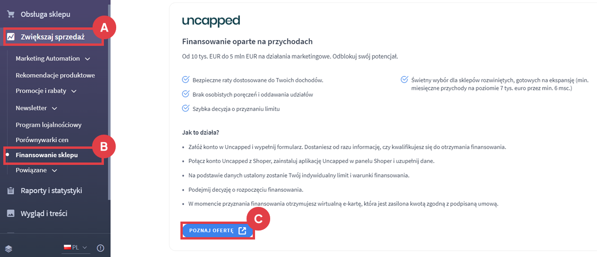Click the external-link icon on Poznaj ofertę
Image resolution: width=597 pixels, height=257 pixels.
click(x=242, y=231)
